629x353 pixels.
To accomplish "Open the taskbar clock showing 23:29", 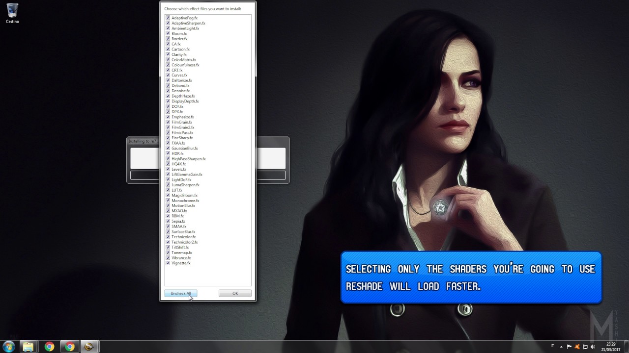I will (x=610, y=347).
